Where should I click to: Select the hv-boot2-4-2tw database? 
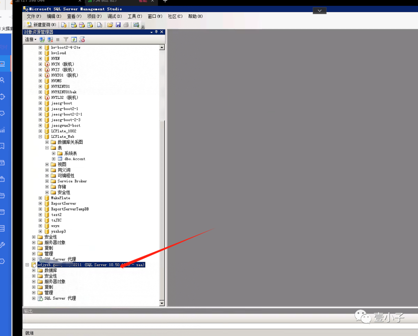65,48
